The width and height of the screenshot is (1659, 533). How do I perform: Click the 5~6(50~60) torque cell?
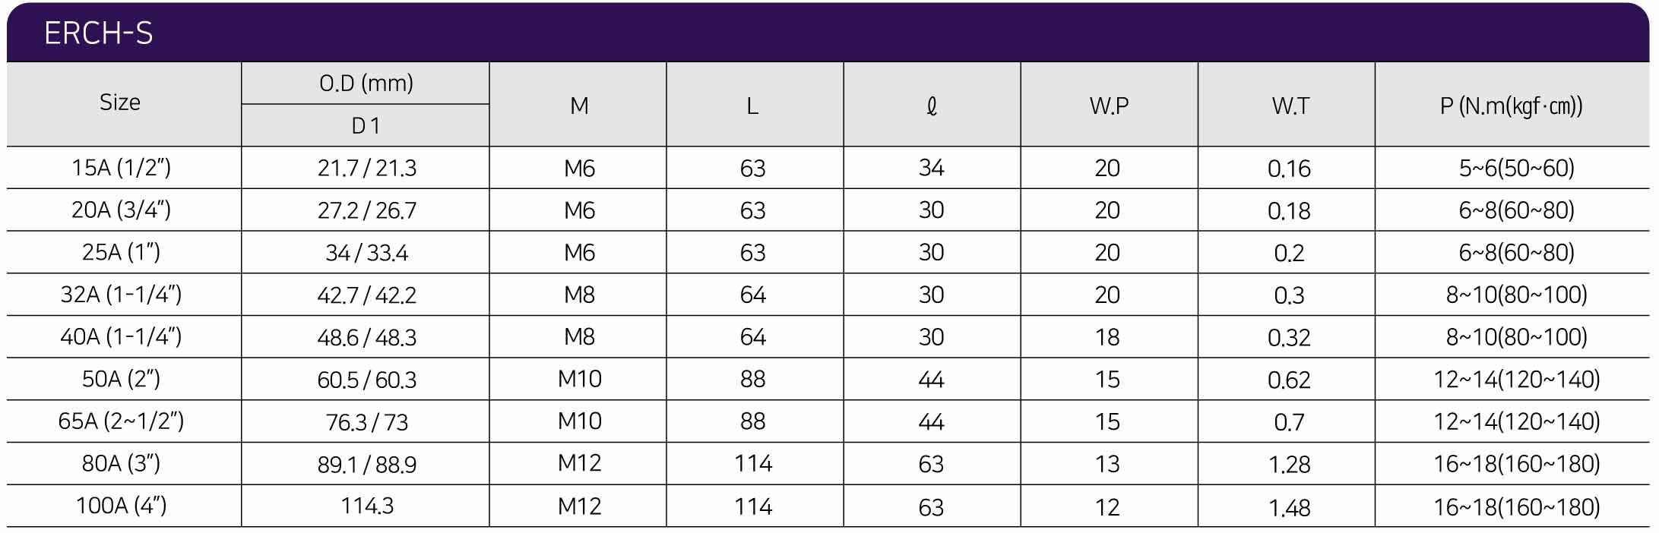click(x=1516, y=168)
